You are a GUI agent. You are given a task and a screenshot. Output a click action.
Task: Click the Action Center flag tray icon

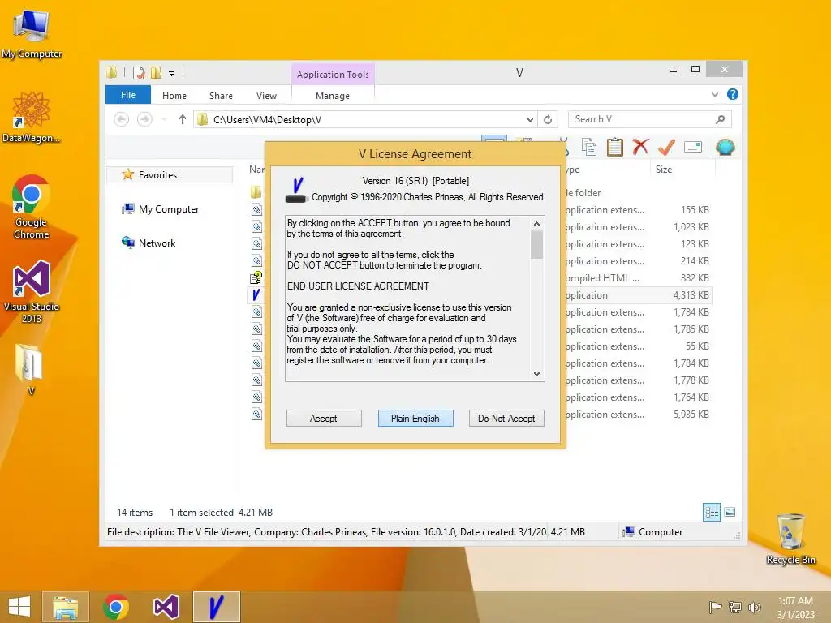tap(715, 607)
